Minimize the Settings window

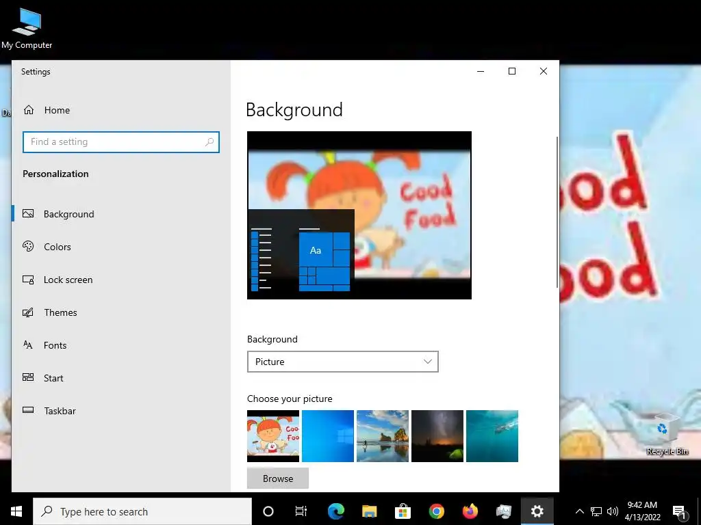[481, 71]
